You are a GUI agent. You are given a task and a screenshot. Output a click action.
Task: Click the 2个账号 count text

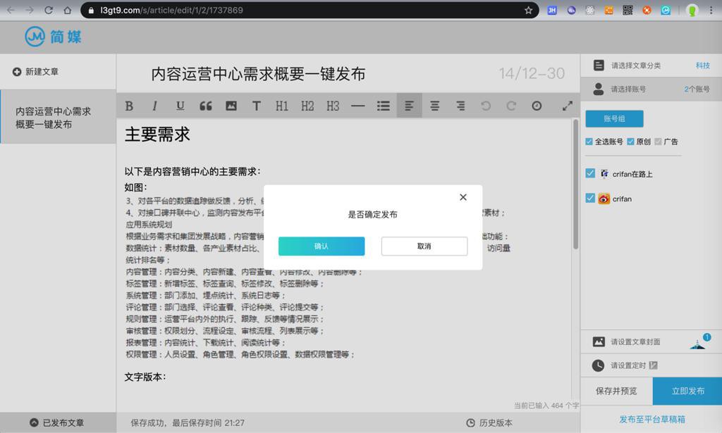[x=697, y=89]
